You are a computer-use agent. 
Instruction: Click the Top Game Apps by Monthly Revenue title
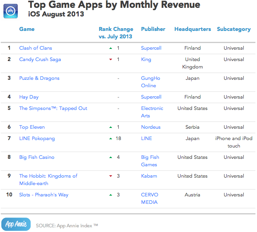click(114, 5)
